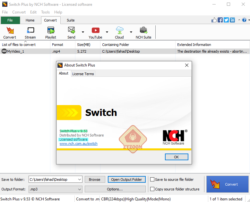This screenshot has width=250, height=202.
Task: Expand the Send dropdown arrow
Action: pyautogui.click(x=83, y=32)
